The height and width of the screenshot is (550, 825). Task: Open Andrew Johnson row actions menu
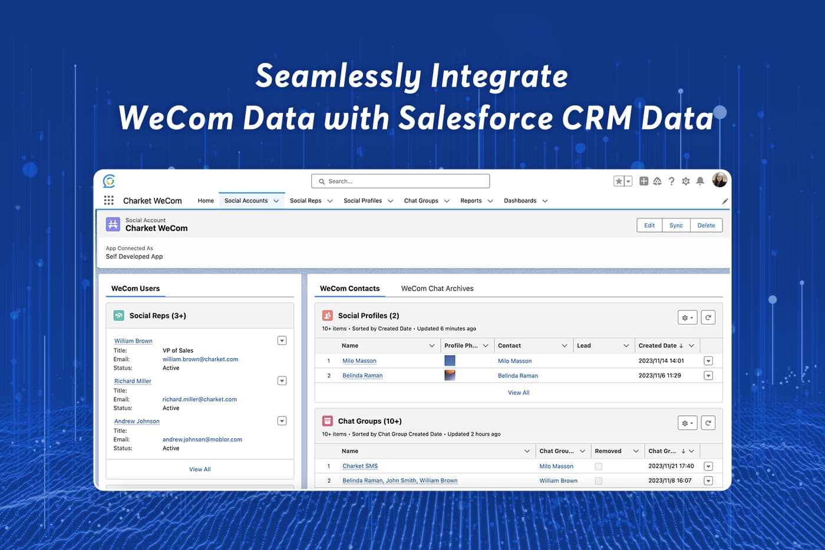point(282,420)
